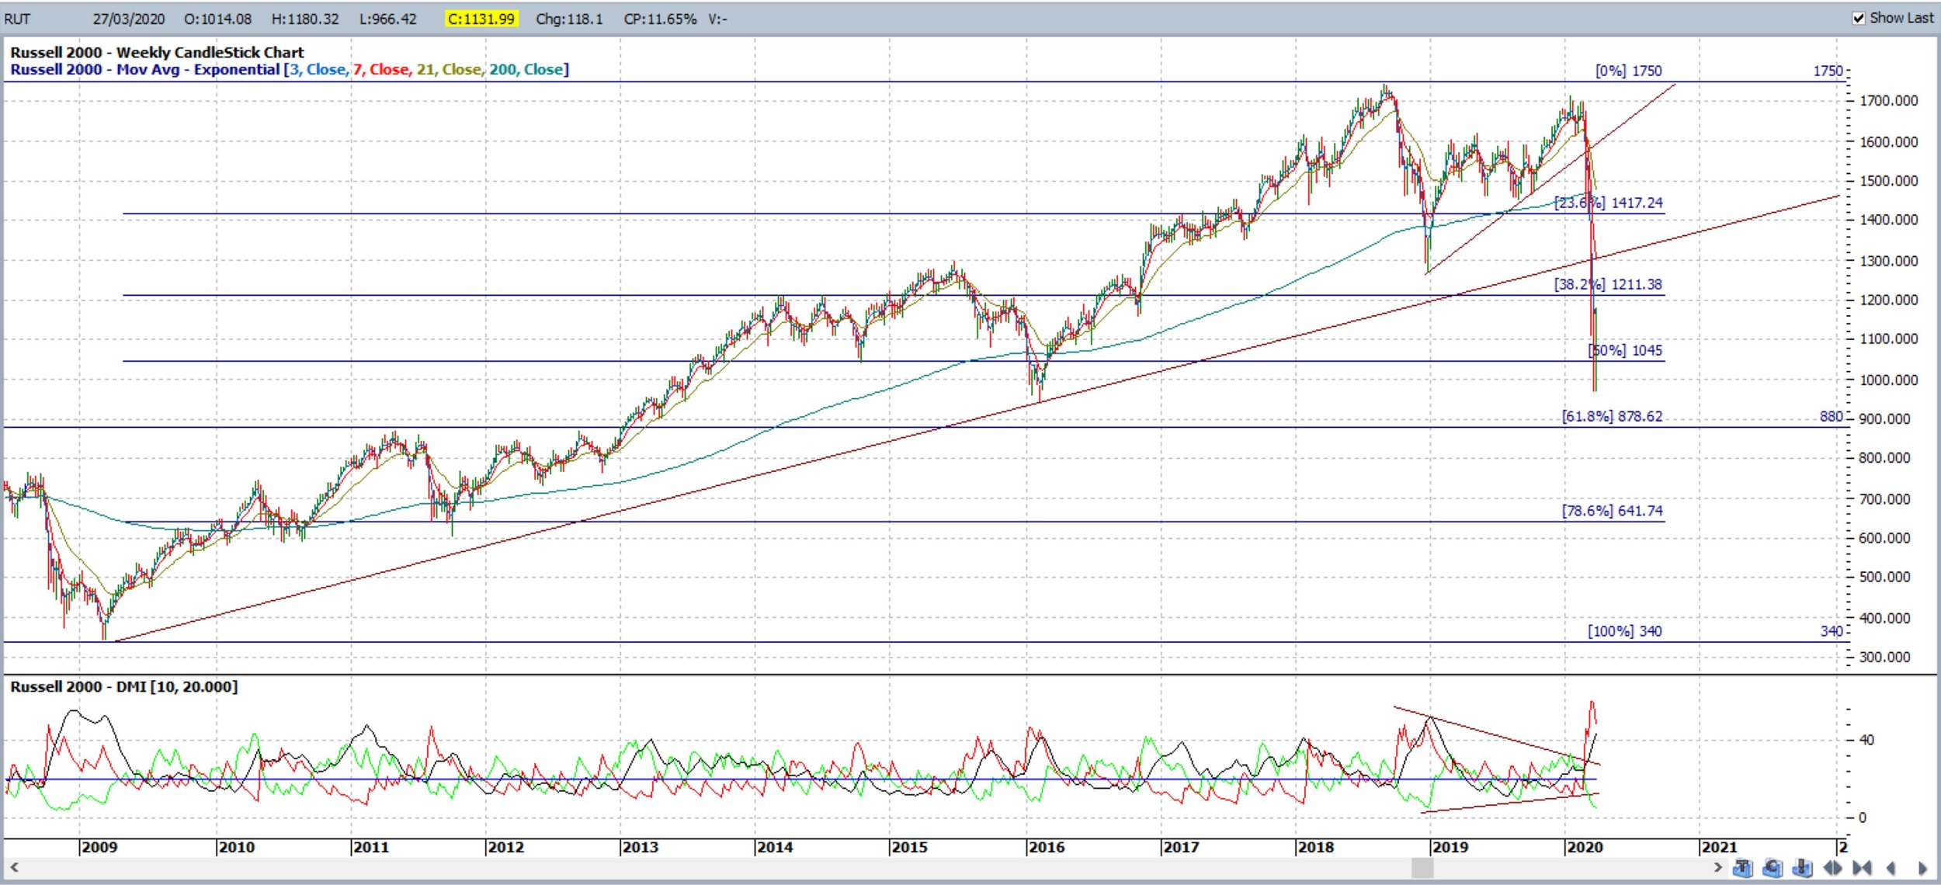Toggle the Show Last checkbox

click(x=1859, y=18)
